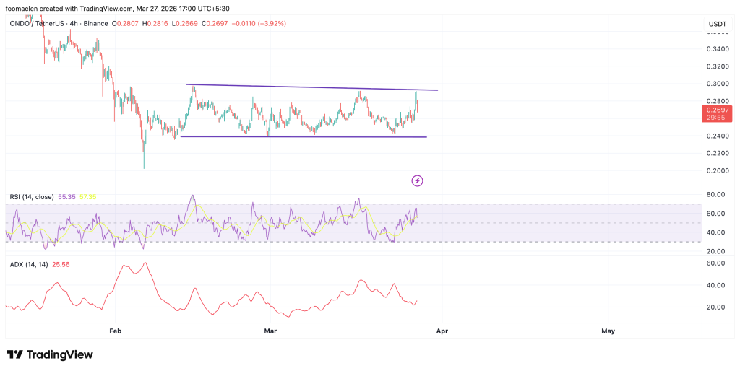Click the Mar label on time axis
The image size is (740, 371).
270,331
